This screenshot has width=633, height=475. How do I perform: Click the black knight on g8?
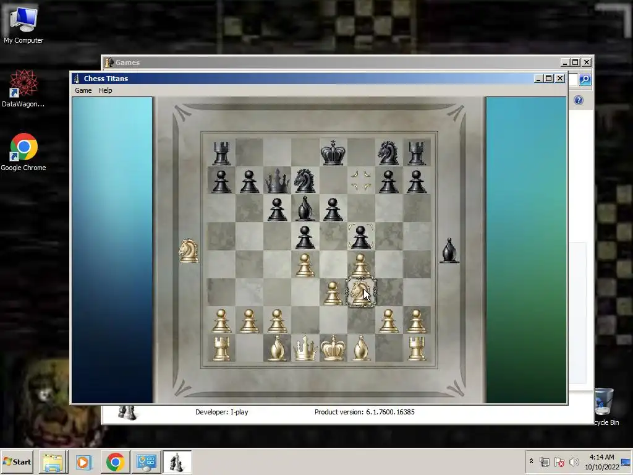coord(388,153)
